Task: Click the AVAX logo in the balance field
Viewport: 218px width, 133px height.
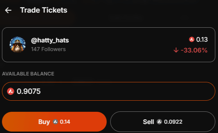Action: (x=10, y=91)
